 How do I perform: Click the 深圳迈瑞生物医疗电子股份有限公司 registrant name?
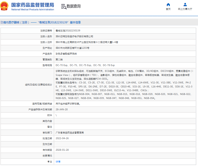coord(74,36)
